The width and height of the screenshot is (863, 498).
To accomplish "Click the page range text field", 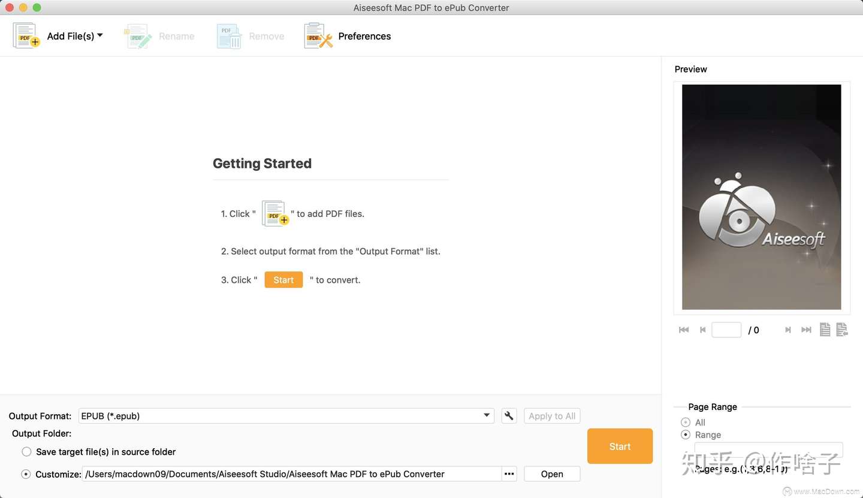I will [769, 450].
